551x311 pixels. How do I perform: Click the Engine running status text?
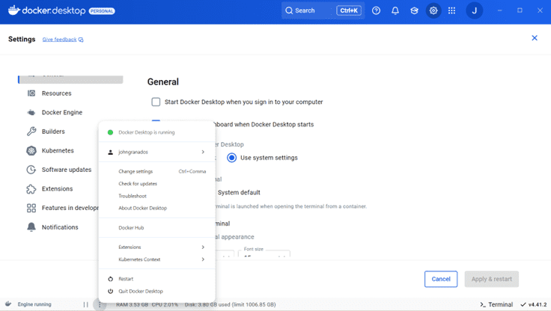[x=34, y=304]
